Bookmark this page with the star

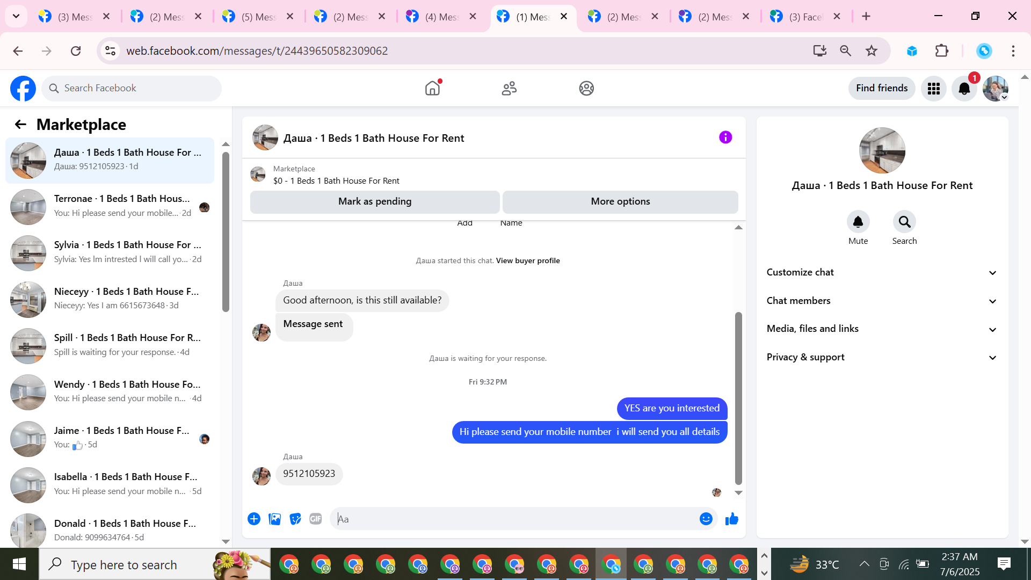point(871,51)
